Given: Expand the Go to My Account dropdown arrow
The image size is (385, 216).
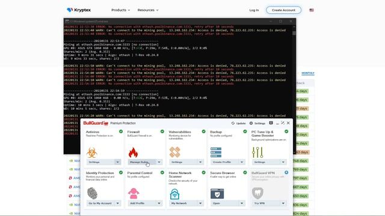Looking at the screenshot, I should coord(118,203).
